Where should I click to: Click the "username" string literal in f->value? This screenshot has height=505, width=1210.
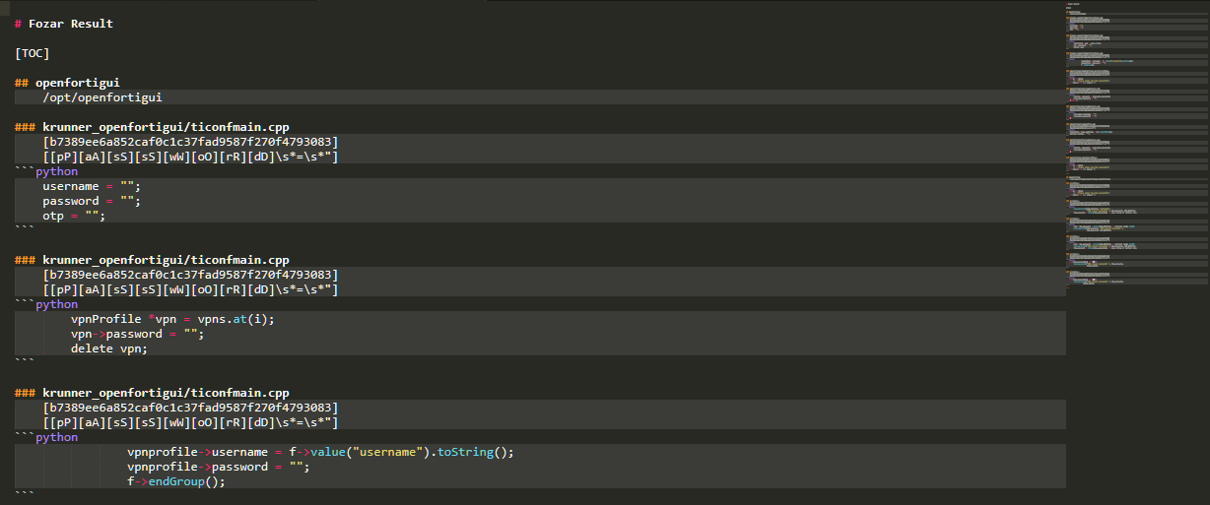pos(389,452)
